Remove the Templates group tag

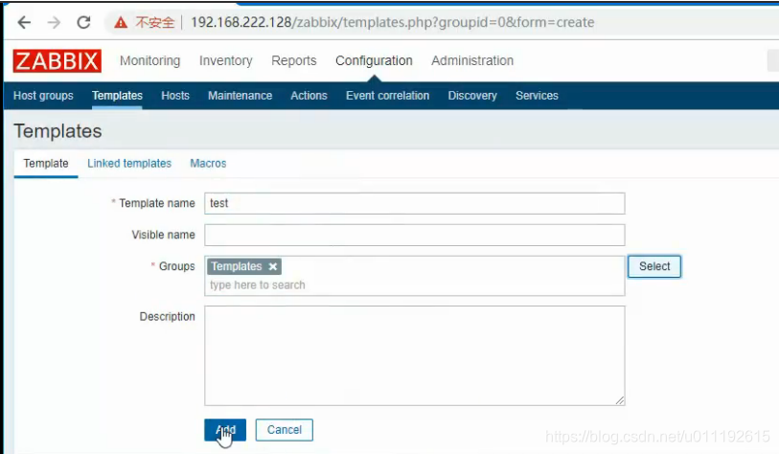273,266
